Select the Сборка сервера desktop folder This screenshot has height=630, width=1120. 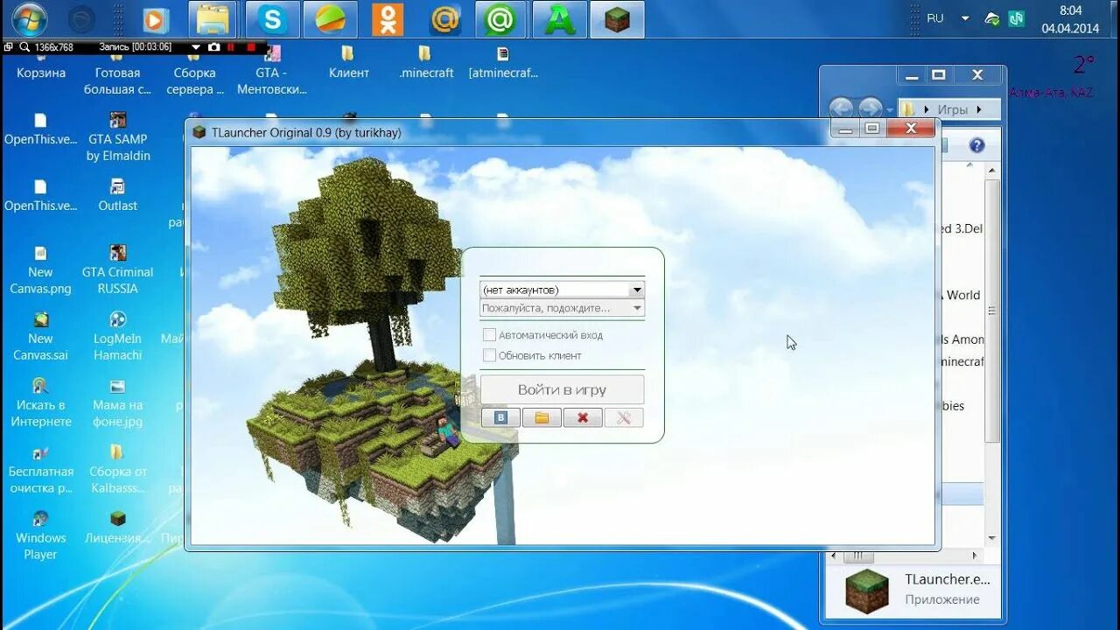194,73
